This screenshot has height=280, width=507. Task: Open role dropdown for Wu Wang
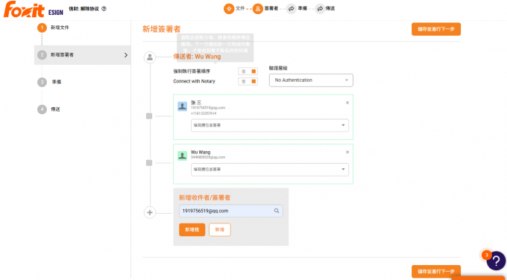pyautogui.click(x=270, y=170)
